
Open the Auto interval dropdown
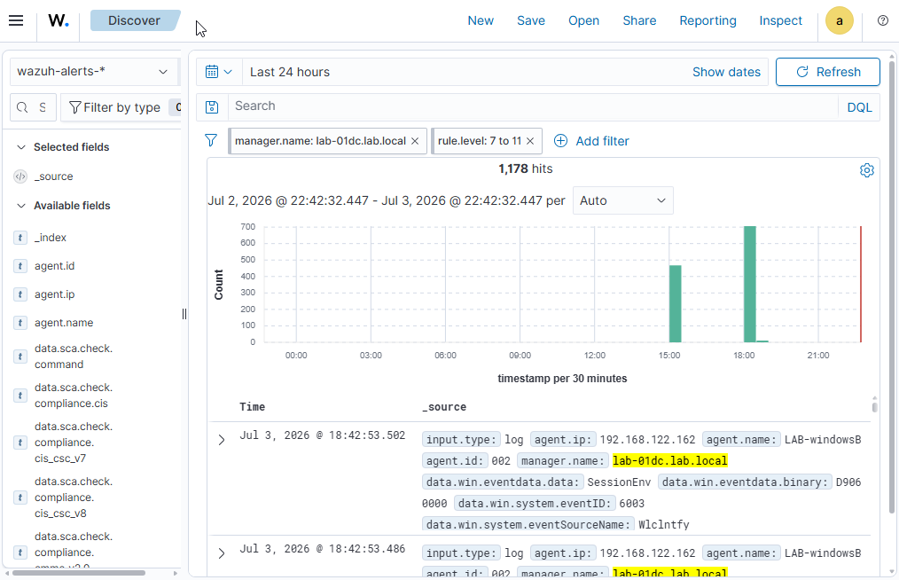pos(622,200)
